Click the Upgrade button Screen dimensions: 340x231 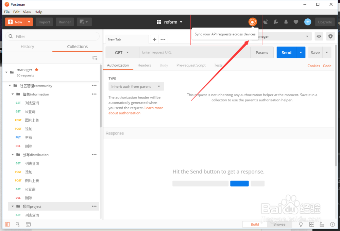pyautogui.click(x=325, y=22)
